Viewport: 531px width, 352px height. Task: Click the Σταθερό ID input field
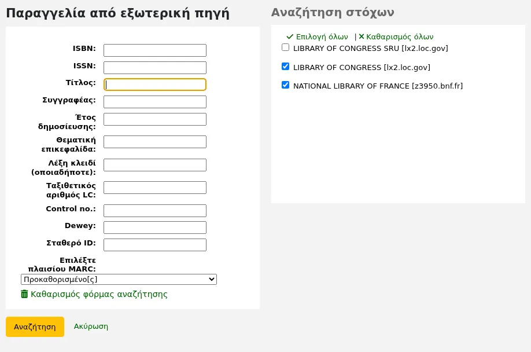pyautogui.click(x=155, y=245)
